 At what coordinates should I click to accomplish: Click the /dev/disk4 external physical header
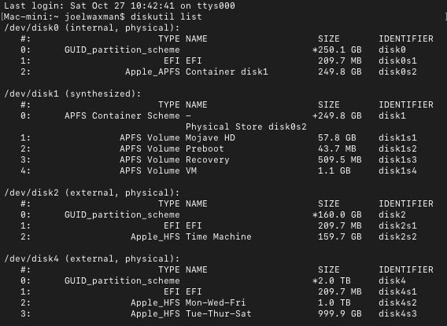click(92, 258)
